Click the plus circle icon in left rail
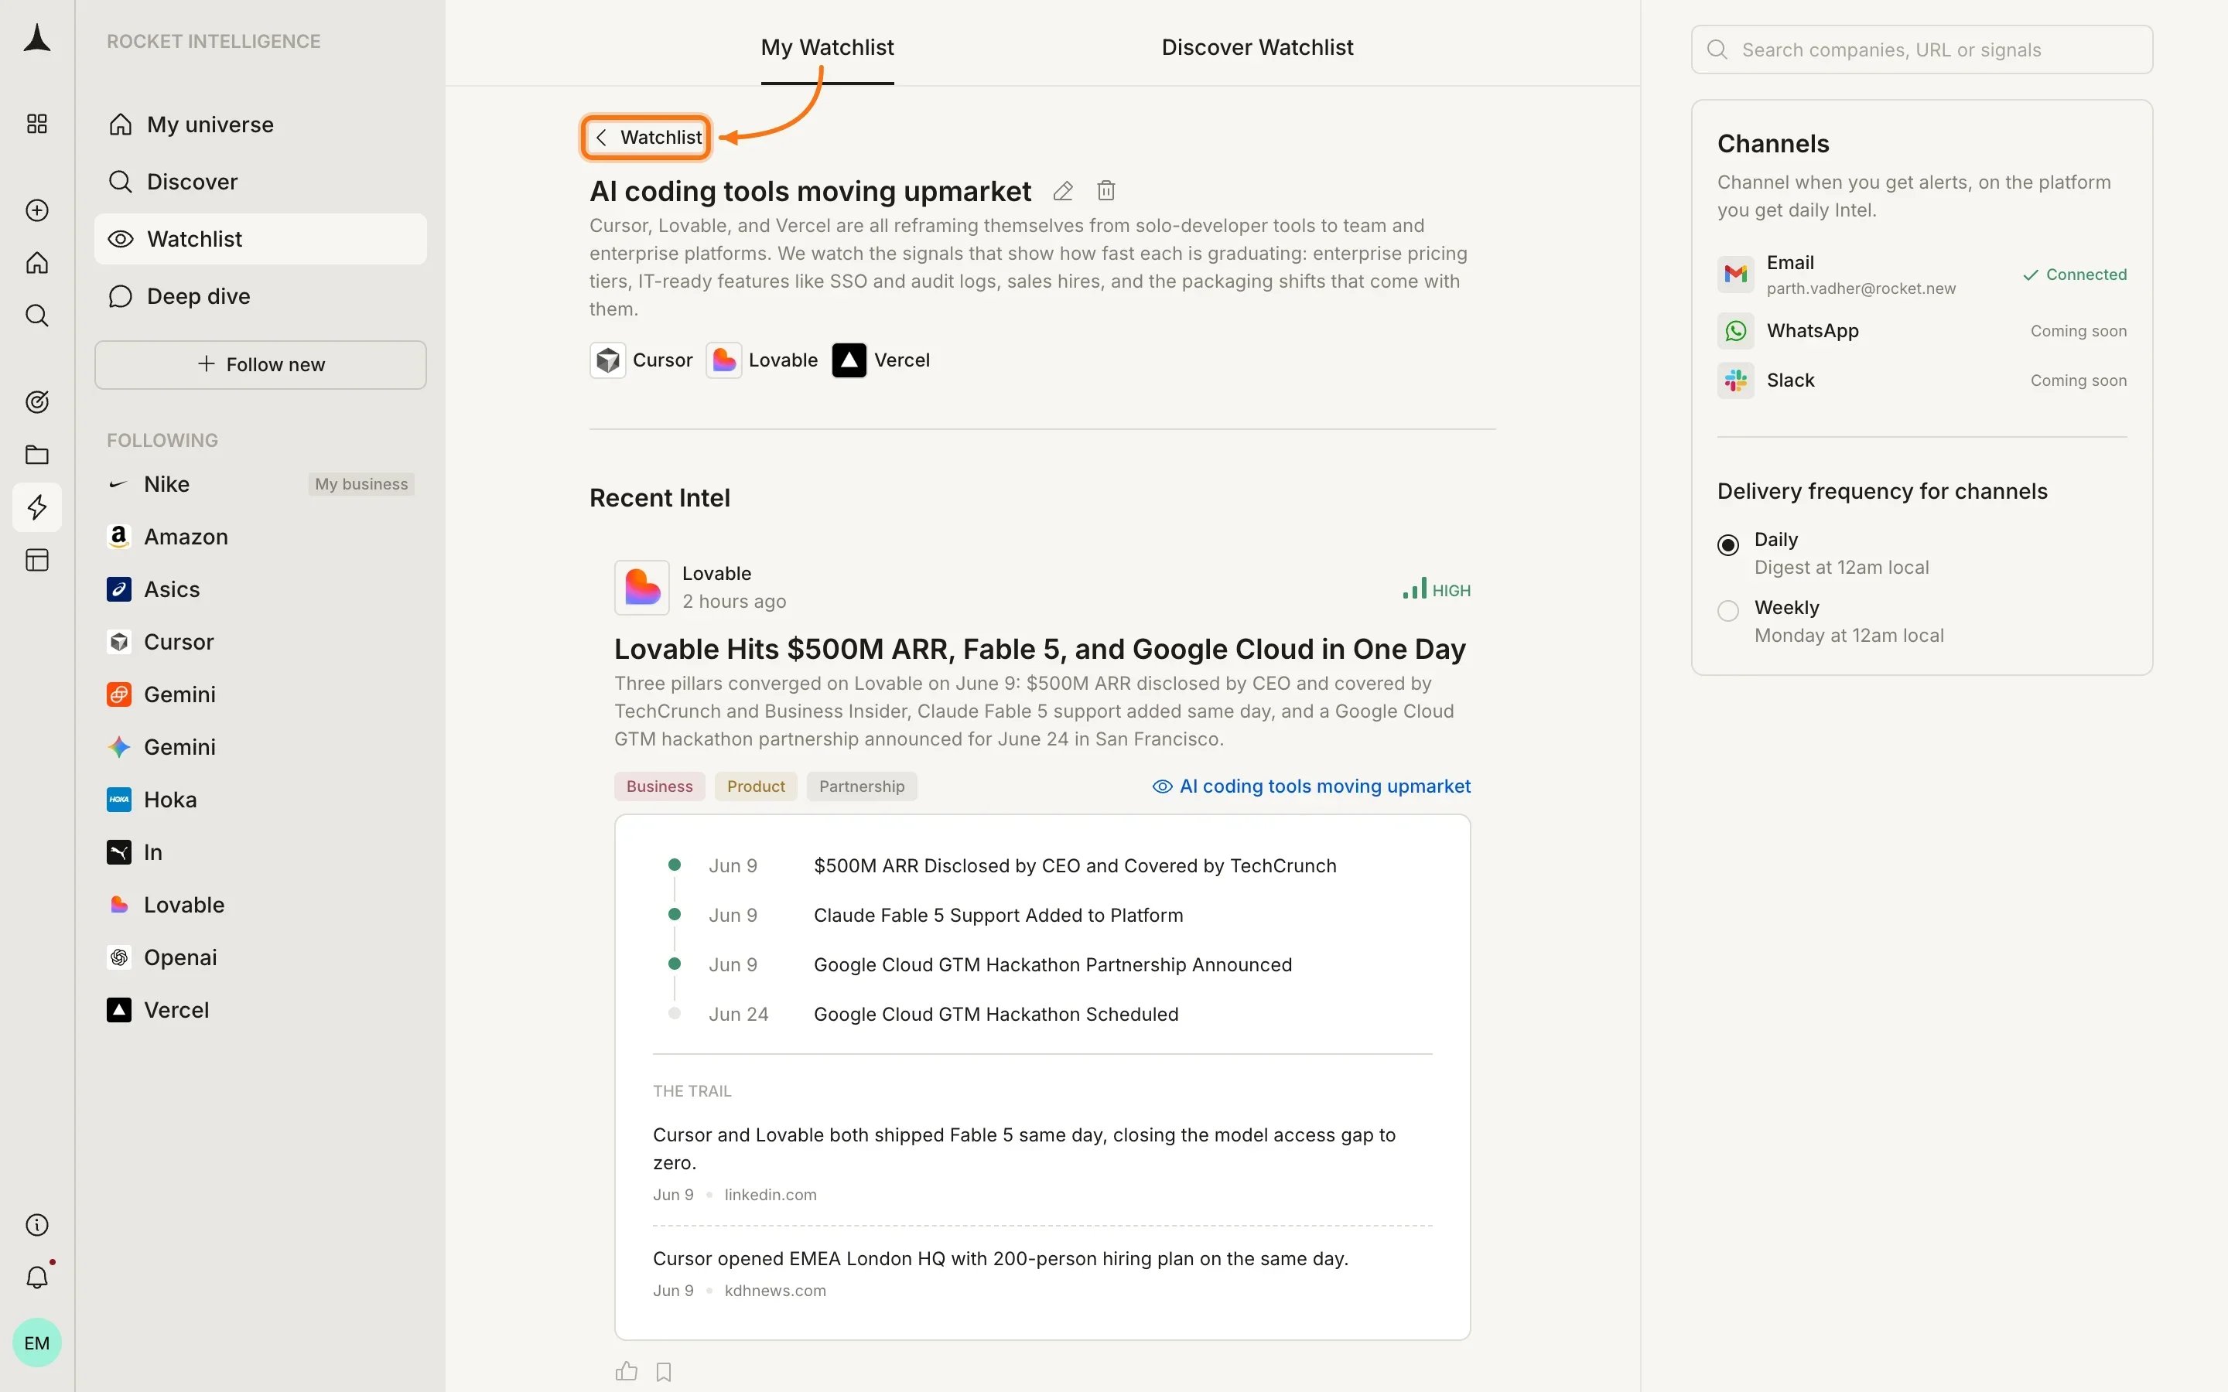The image size is (2228, 1392). [37, 211]
